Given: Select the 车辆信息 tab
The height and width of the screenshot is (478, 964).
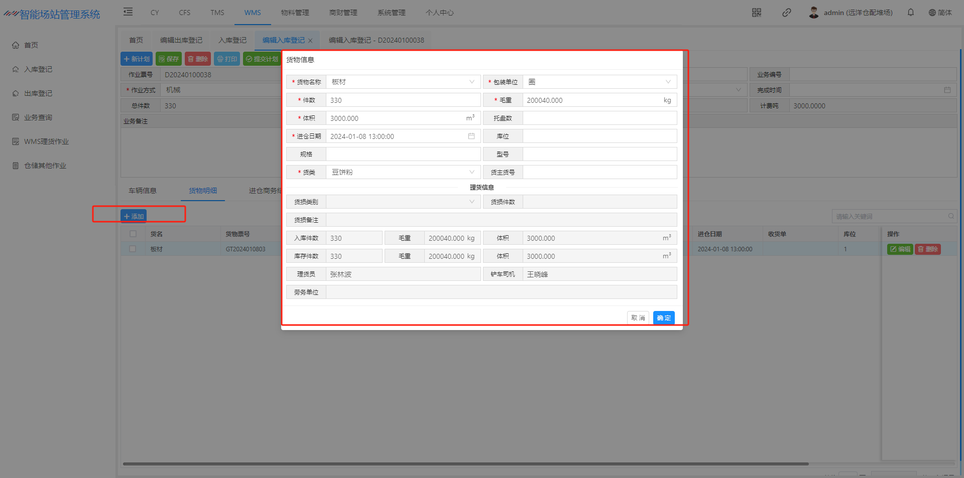Looking at the screenshot, I should click(143, 191).
